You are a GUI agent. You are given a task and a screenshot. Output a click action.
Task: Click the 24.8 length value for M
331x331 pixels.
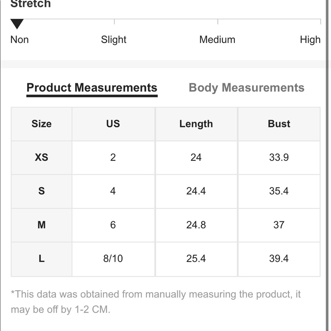[196, 225]
